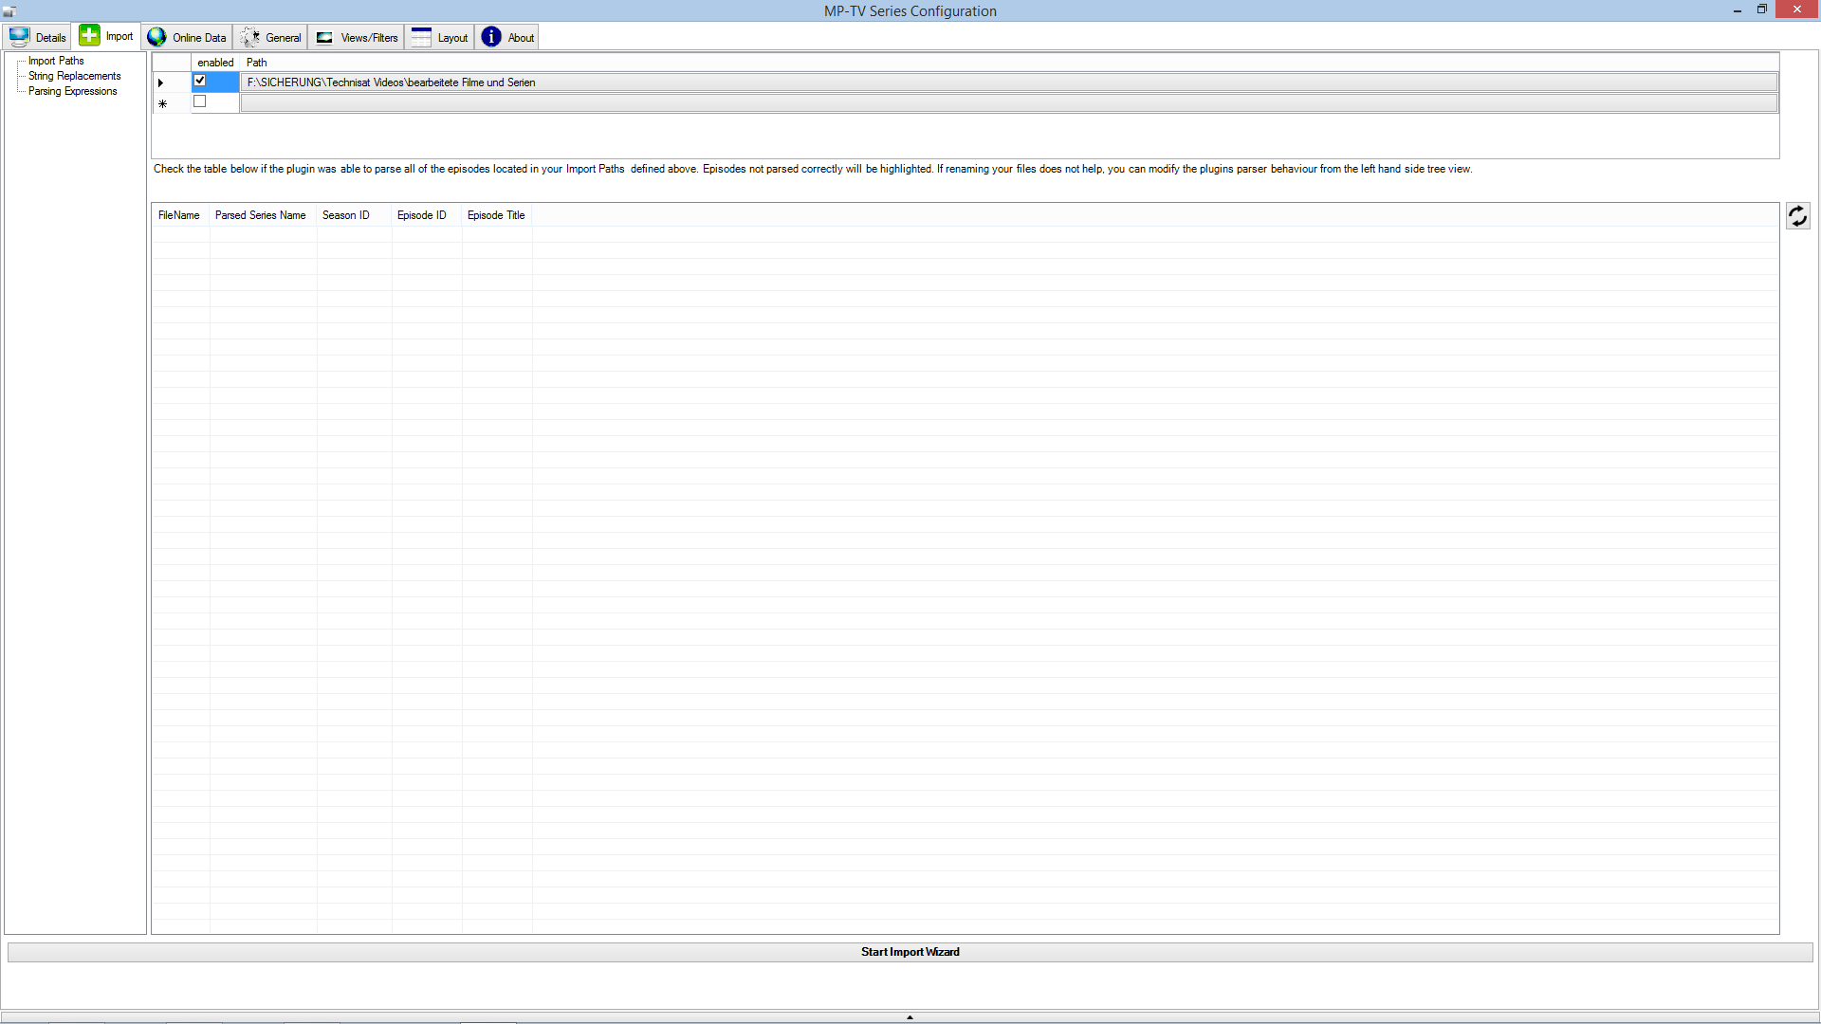Click the new row asterisk header
The height and width of the screenshot is (1024, 1821).
point(163,103)
